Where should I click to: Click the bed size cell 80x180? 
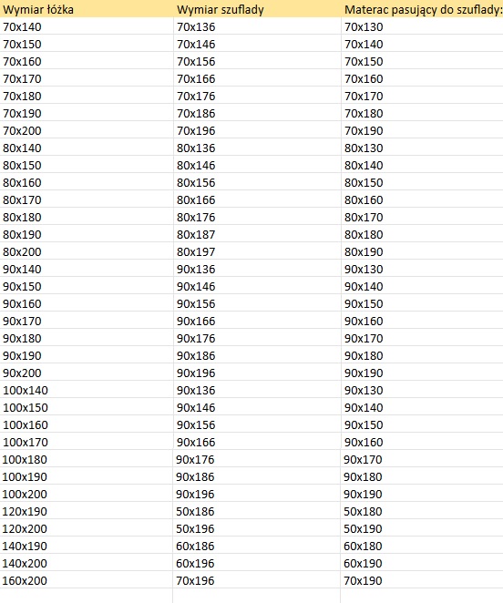pyautogui.click(x=87, y=217)
